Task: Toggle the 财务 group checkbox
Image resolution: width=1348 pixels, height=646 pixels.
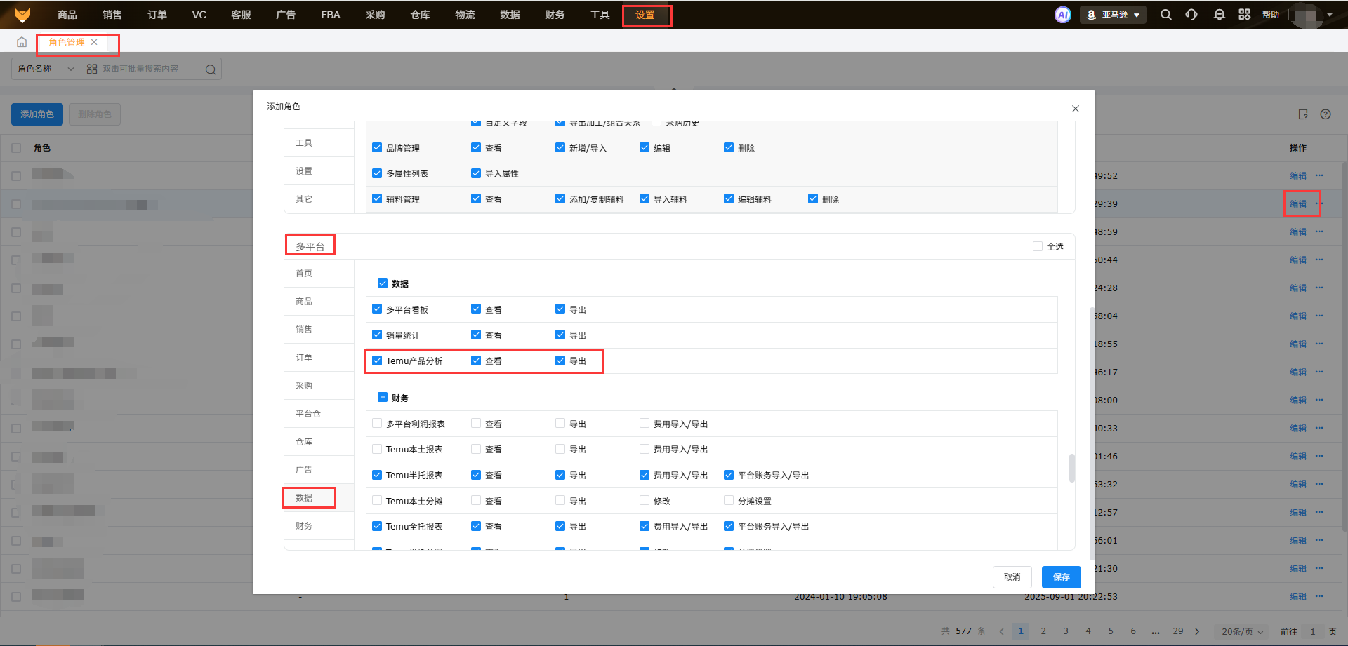Action: click(x=383, y=398)
